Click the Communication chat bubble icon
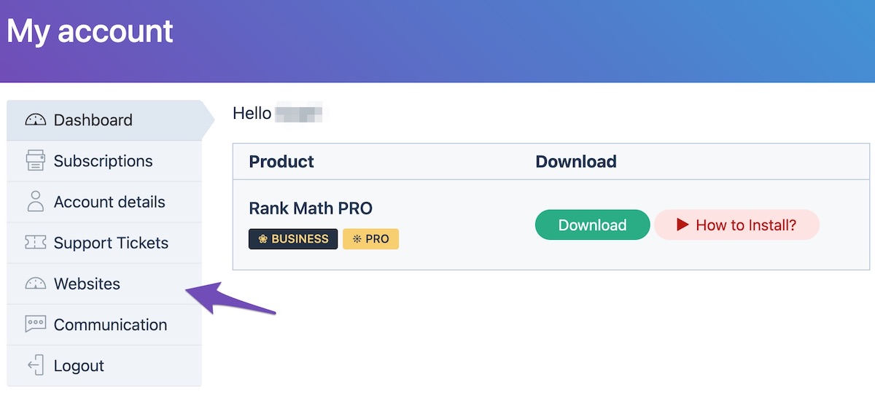The width and height of the screenshot is (875, 398). point(35,324)
